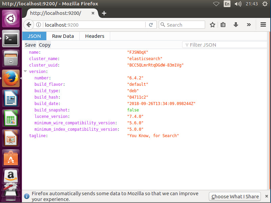Click the Save button in JSON viewer
Image resolution: width=271 pixels, height=203 pixels.
[30, 45]
